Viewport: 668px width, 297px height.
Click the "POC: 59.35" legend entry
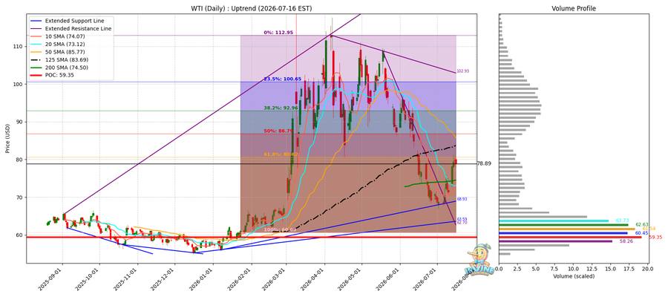[59, 76]
